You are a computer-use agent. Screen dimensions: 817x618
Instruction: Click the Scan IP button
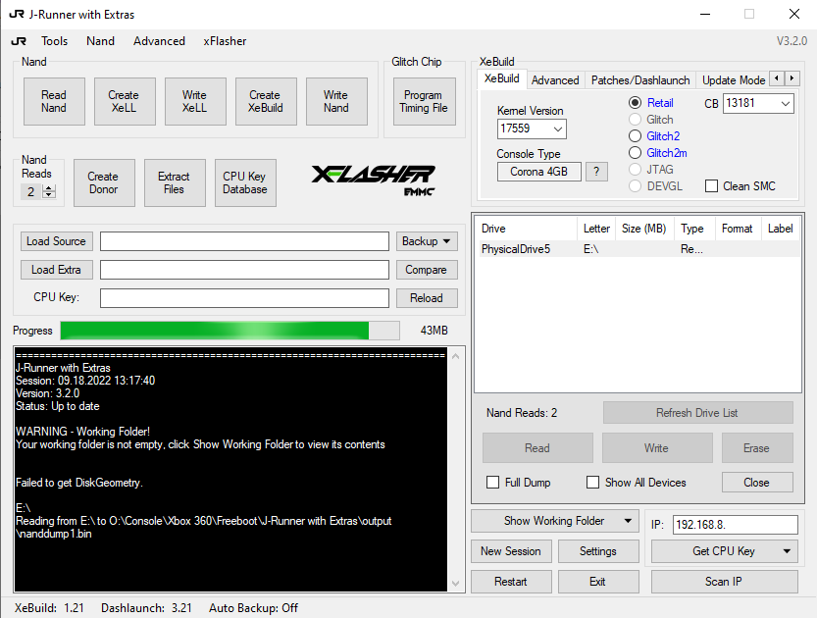724,582
